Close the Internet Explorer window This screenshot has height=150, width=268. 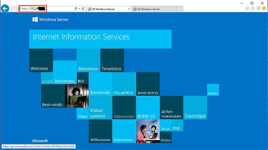262,3
